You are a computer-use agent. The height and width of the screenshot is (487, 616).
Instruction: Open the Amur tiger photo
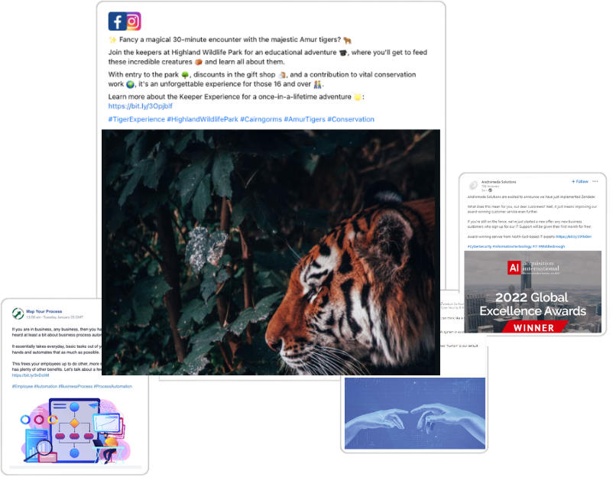coord(271,252)
